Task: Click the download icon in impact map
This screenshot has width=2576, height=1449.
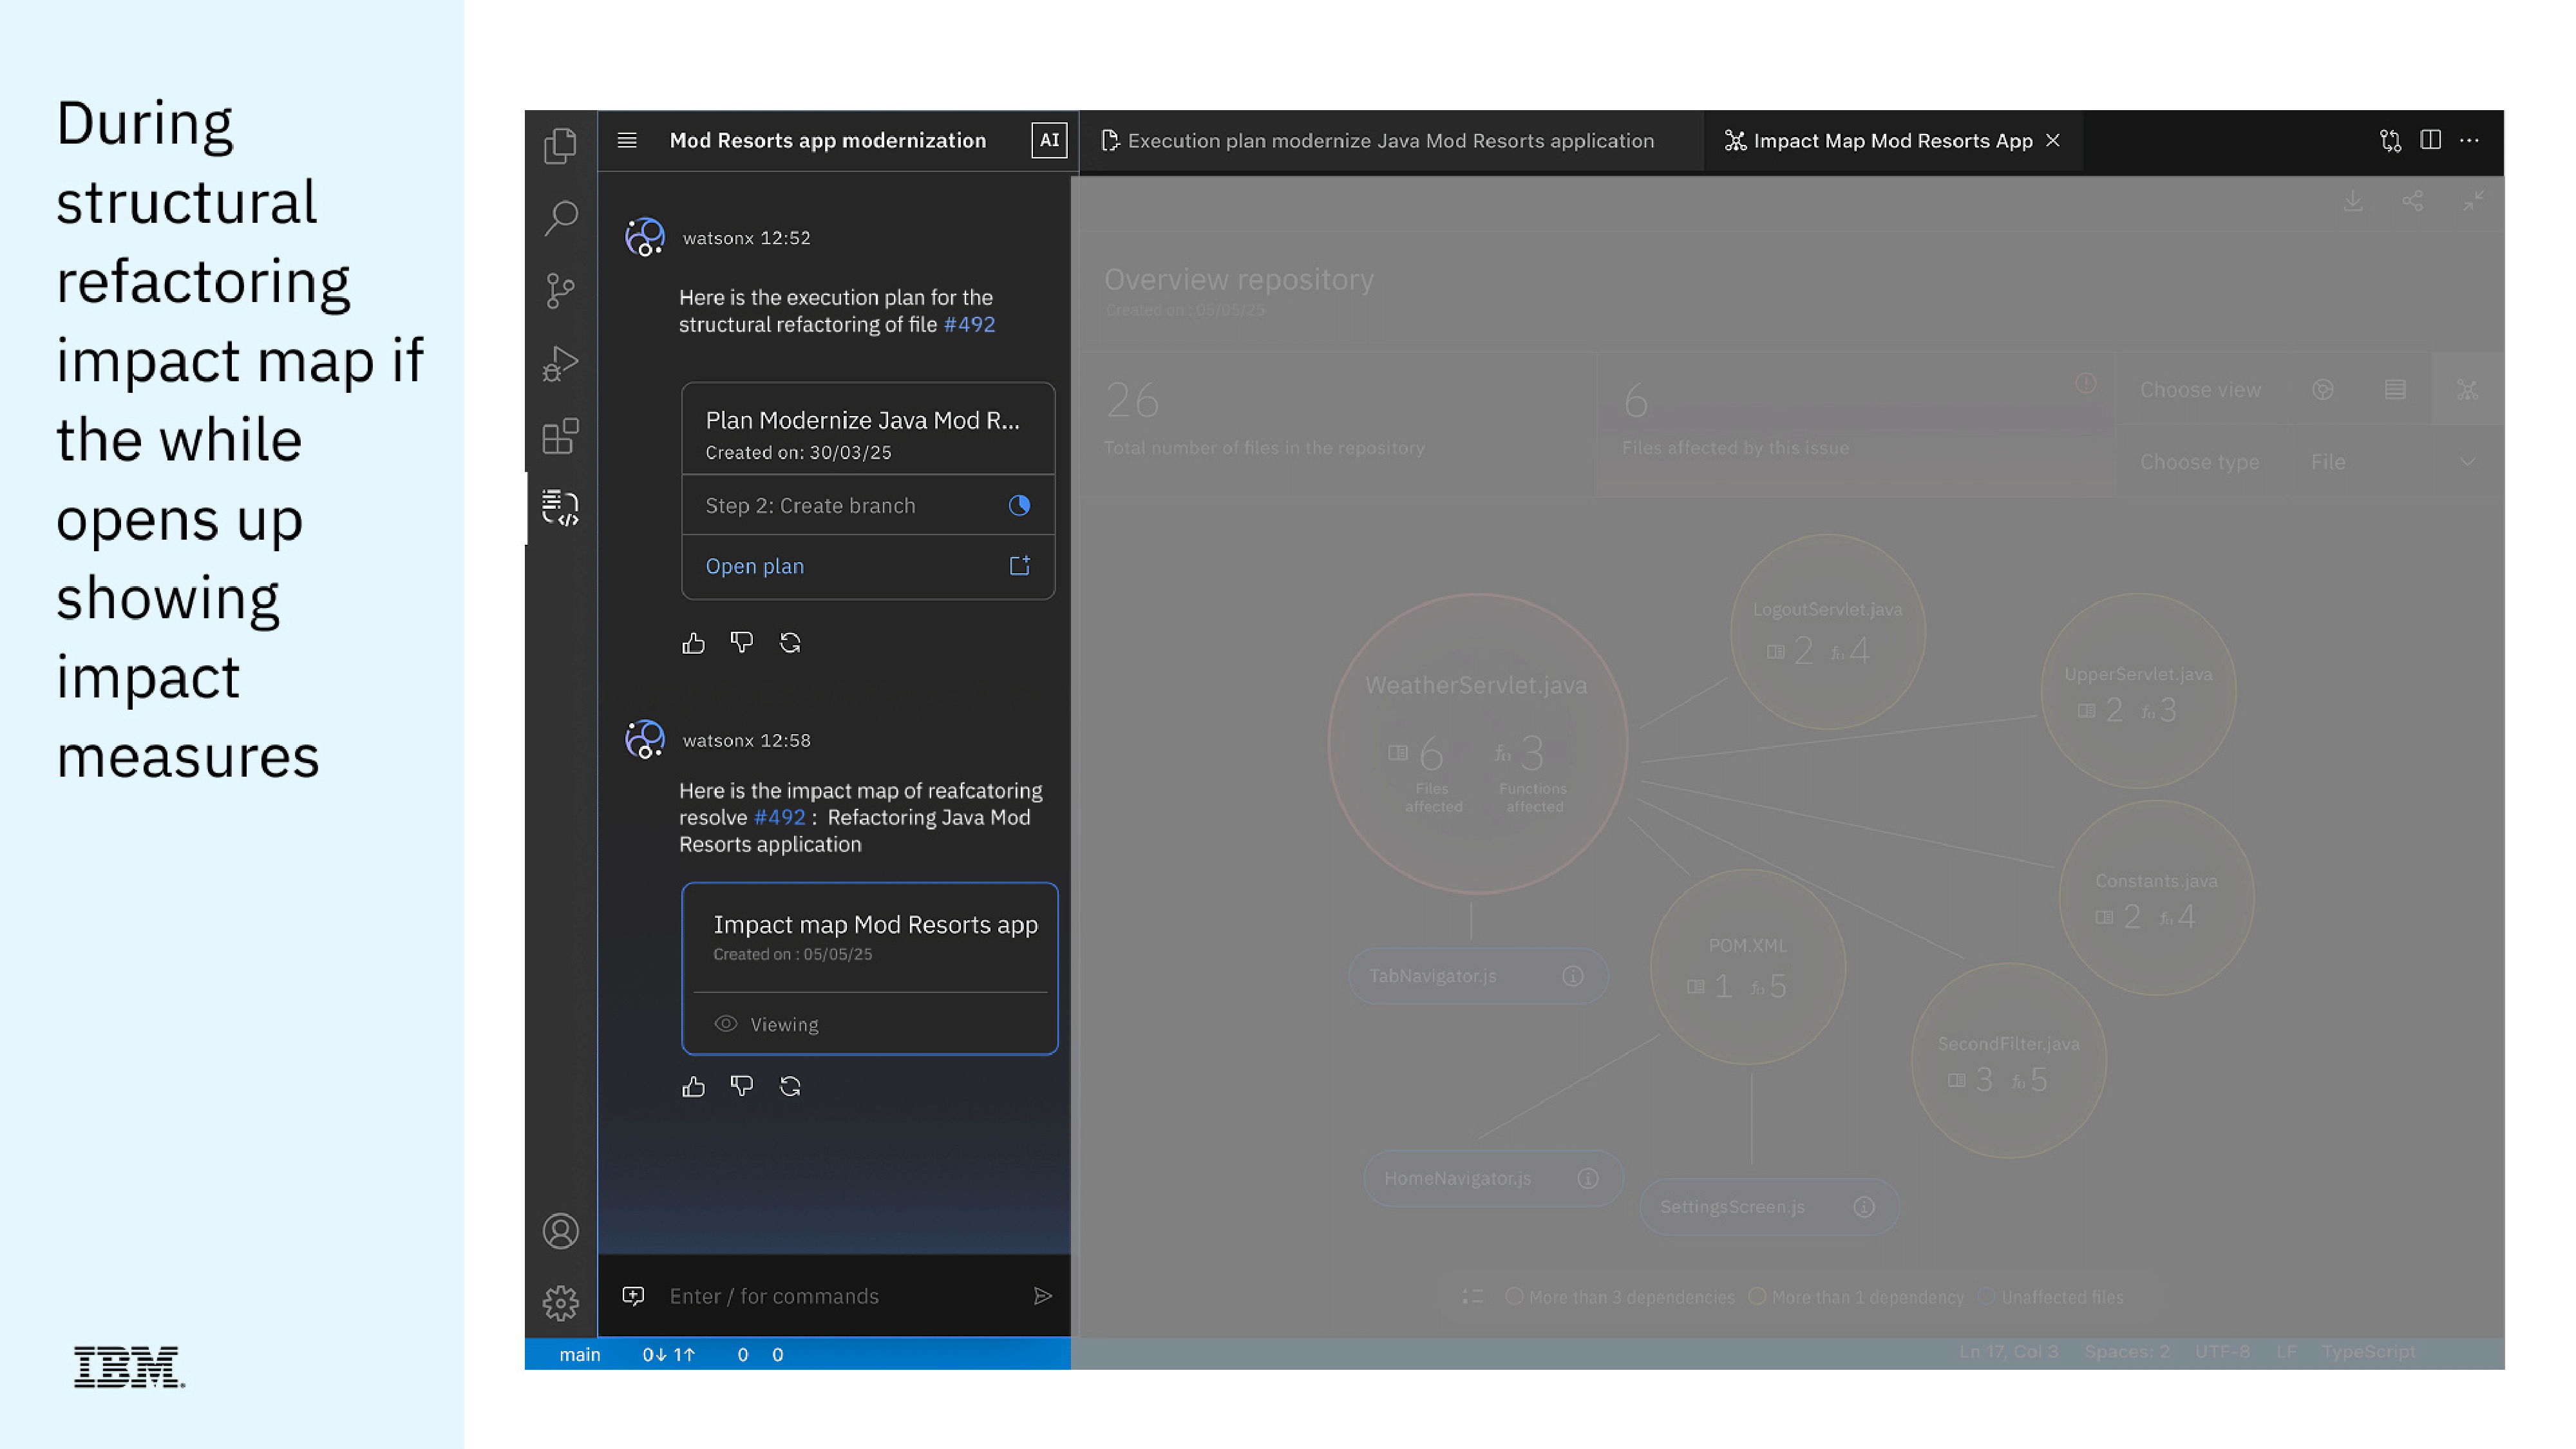Action: 2353,201
